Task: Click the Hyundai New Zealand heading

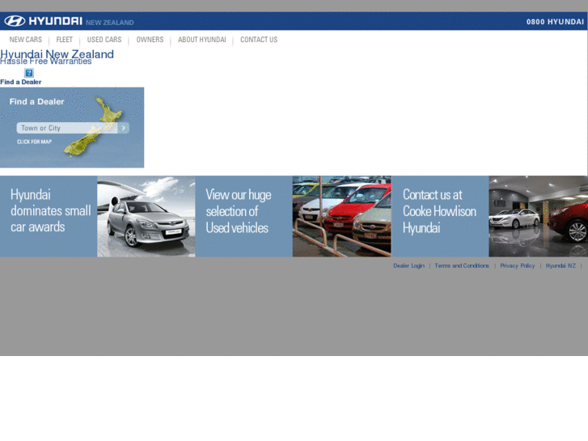Action: [57, 54]
